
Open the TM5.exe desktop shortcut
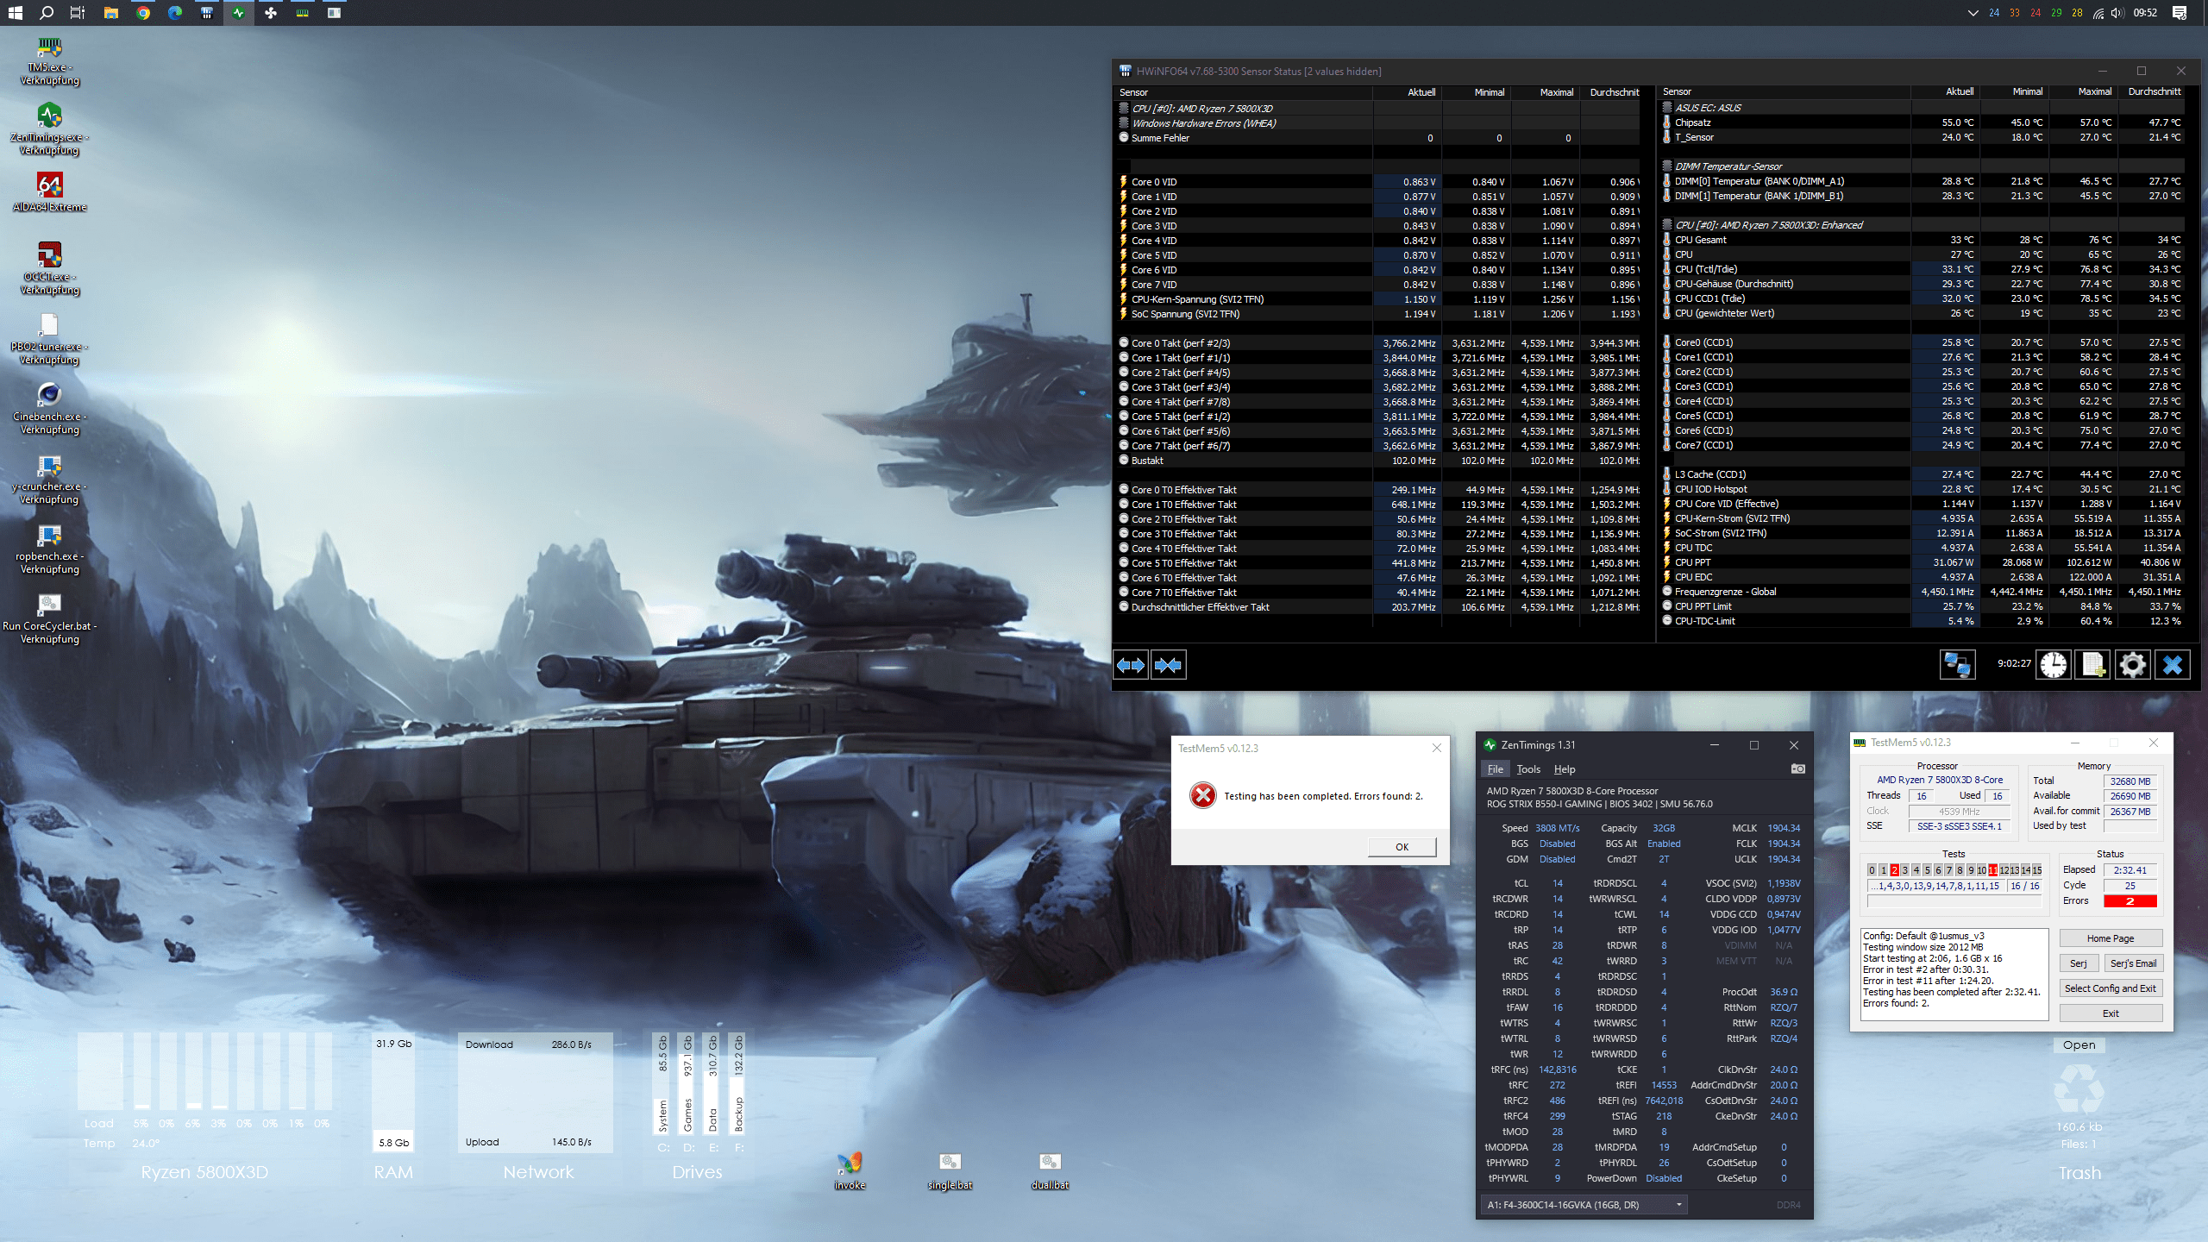(49, 60)
